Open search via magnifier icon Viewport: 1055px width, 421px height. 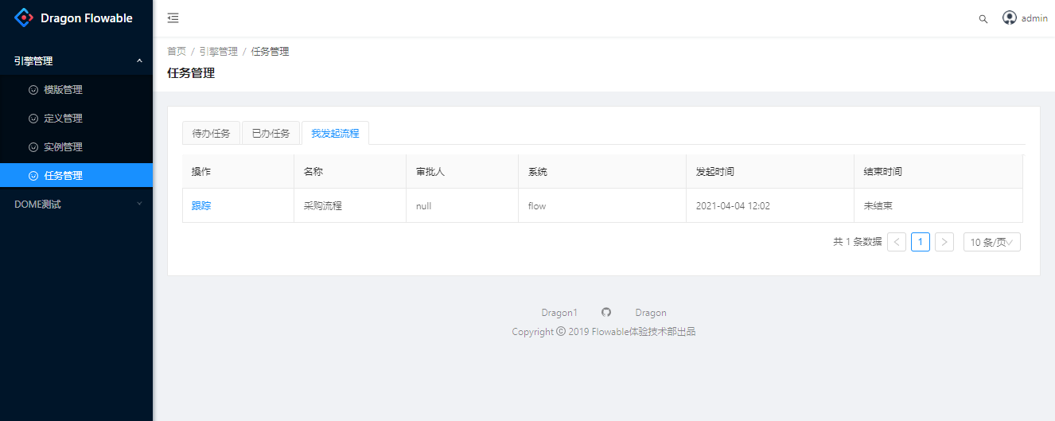click(983, 19)
